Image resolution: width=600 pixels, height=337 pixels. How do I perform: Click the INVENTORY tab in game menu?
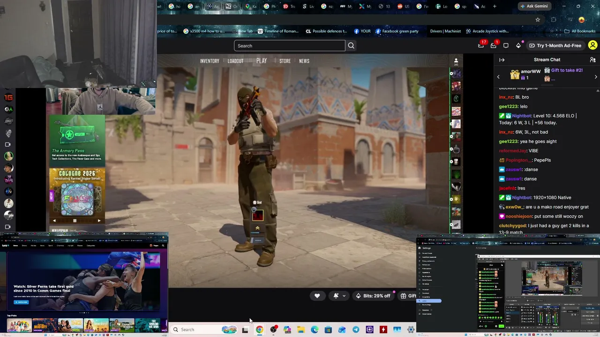pyautogui.click(x=210, y=61)
